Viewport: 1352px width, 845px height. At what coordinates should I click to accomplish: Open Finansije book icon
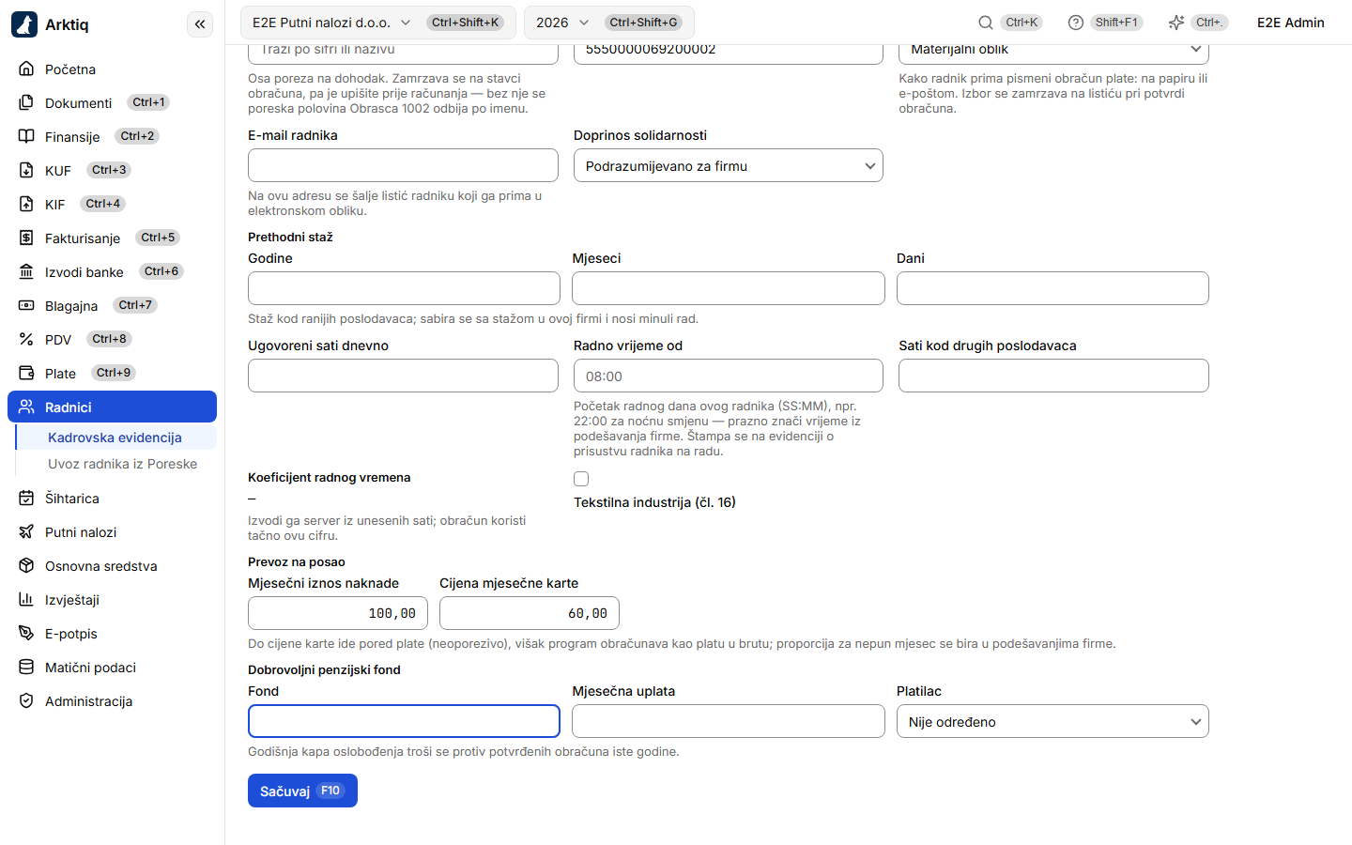tap(26, 137)
